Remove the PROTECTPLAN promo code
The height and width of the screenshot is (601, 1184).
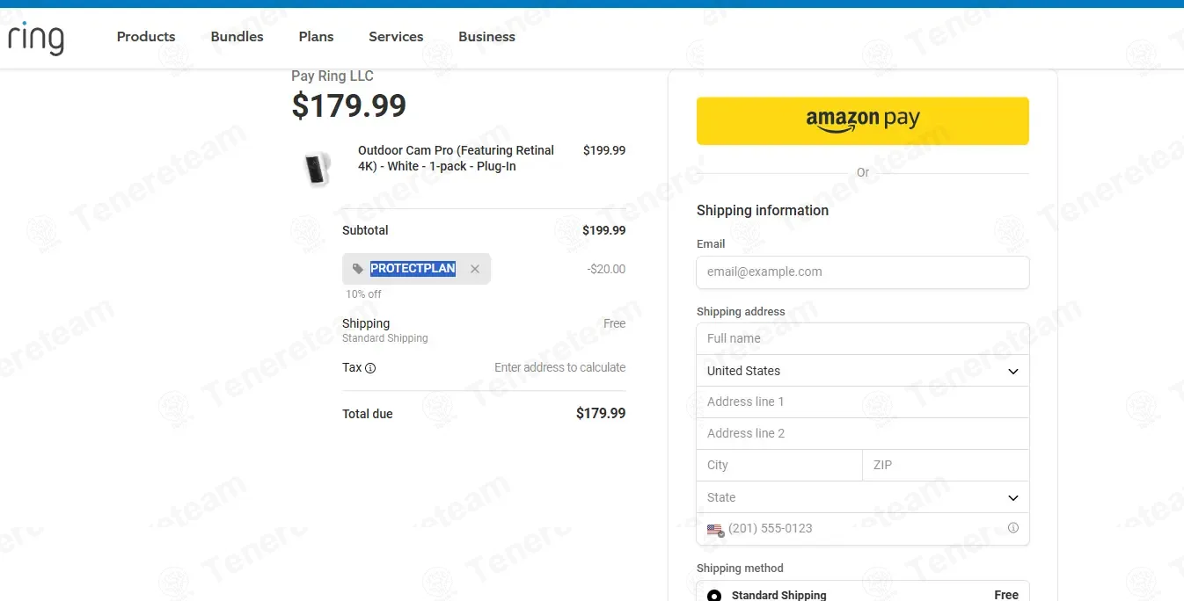[475, 269]
